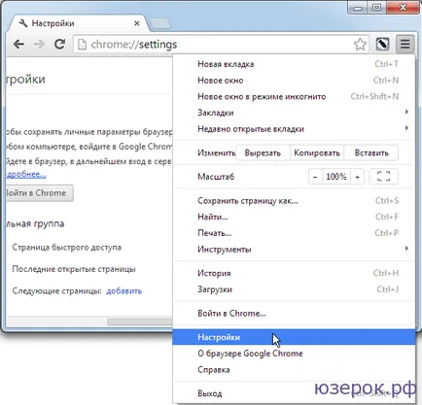Close the Chrome hamburger menu button
This screenshot has height=405, width=422.
(404, 44)
